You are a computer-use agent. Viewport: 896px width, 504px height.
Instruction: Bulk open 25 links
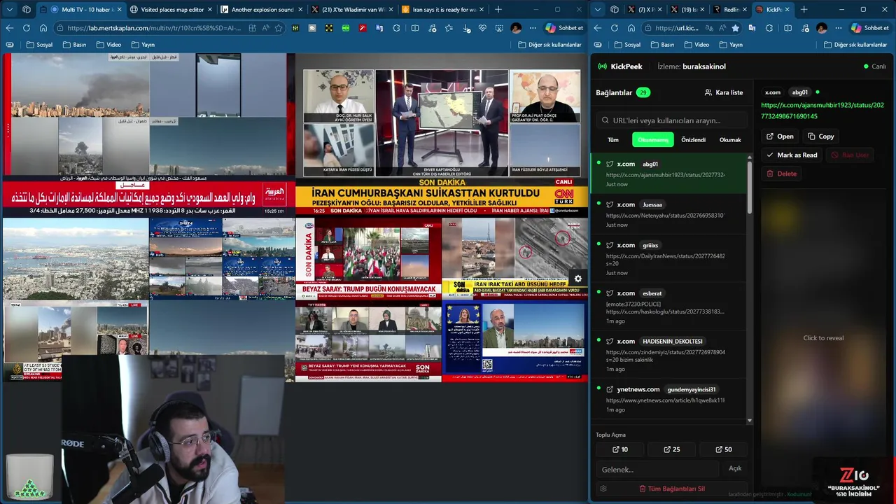point(671,449)
